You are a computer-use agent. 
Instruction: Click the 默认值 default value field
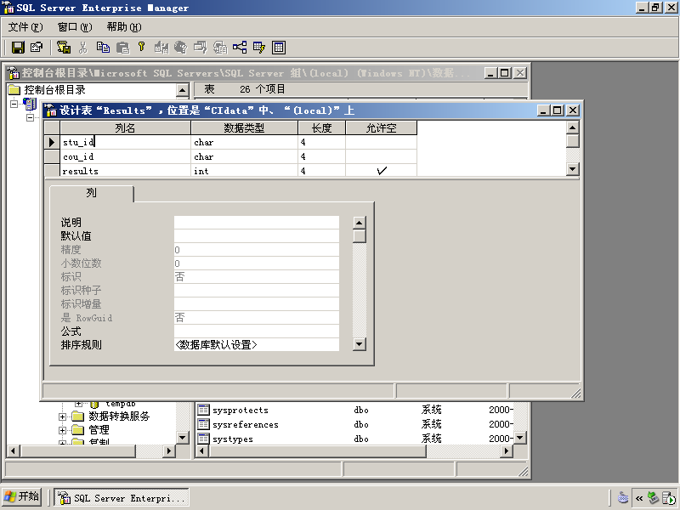coord(257,236)
